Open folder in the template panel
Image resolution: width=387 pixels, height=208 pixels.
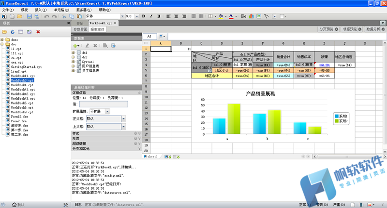point(4,32)
